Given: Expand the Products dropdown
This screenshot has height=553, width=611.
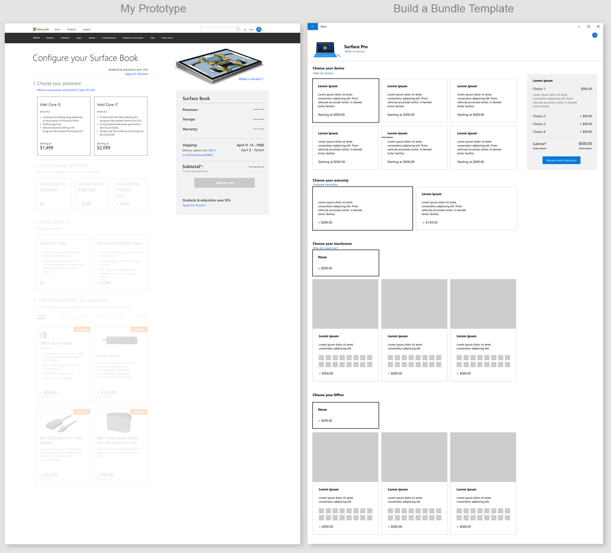Looking at the screenshot, I should [x=72, y=29].
